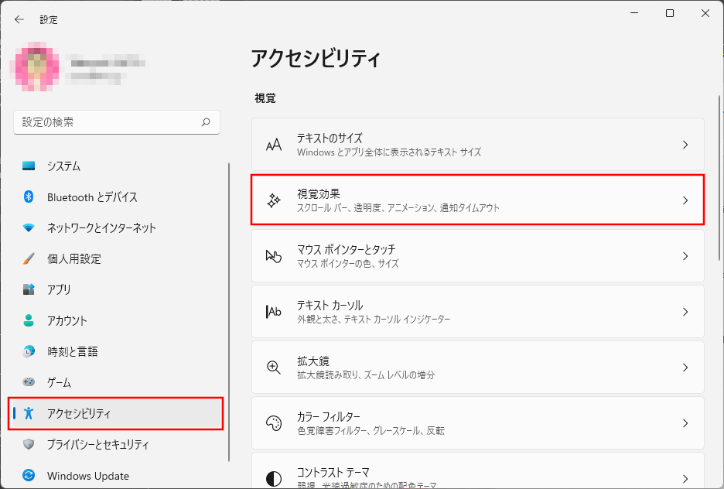Open the マウス ポインターとタッチ settings

(x=477, y=256)
